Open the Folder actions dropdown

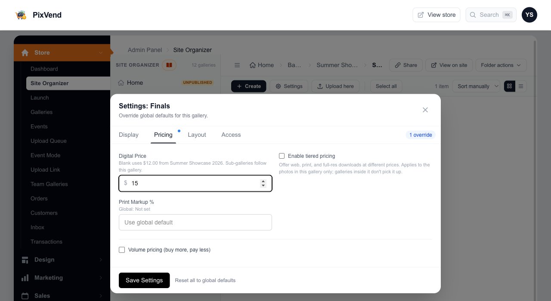[501, 65]
